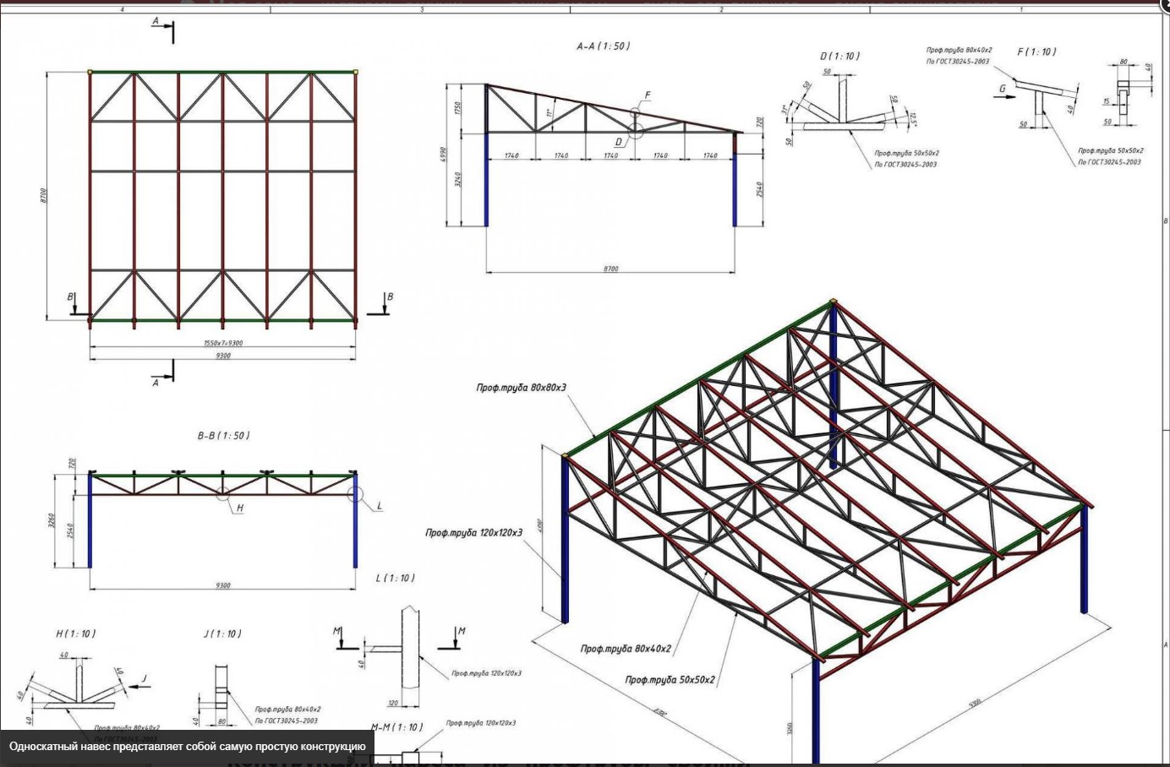This screenshot has height=767, width=1170.
Task: Click the detail circle marked D
Action: tap(636, 131)
